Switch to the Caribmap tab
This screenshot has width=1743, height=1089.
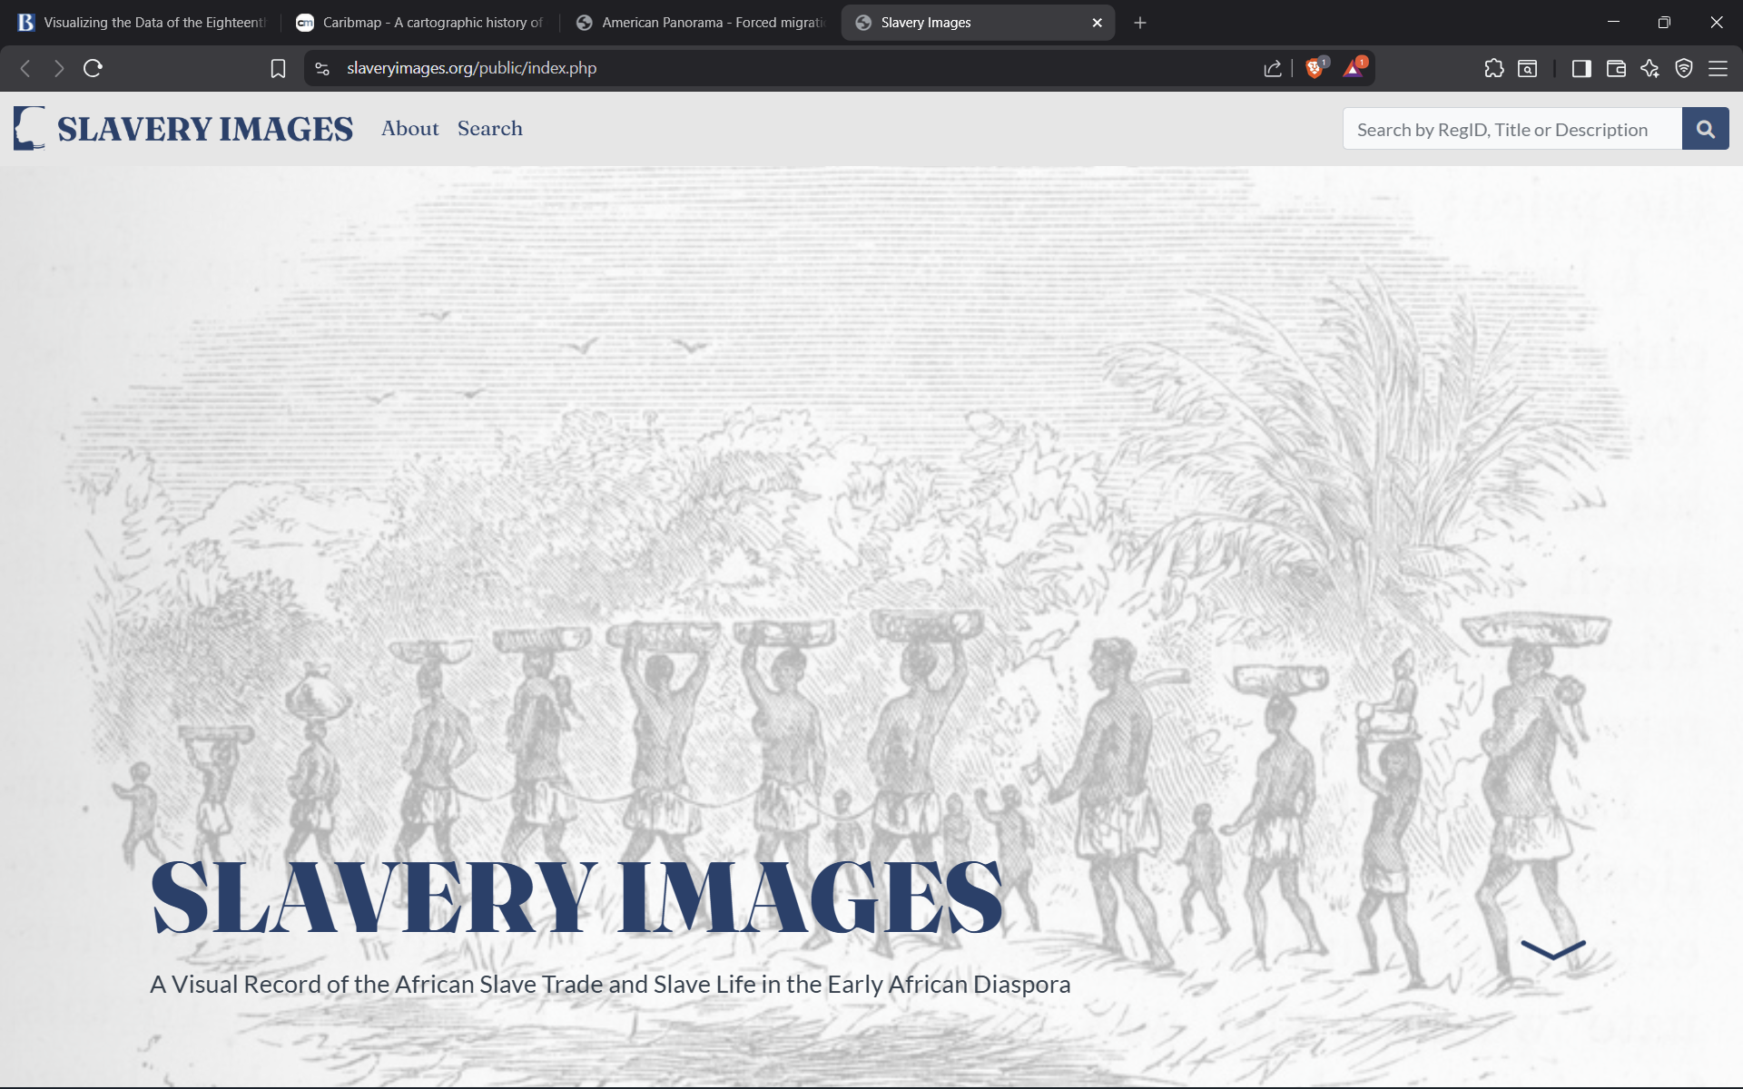click(x=419, y=22)
